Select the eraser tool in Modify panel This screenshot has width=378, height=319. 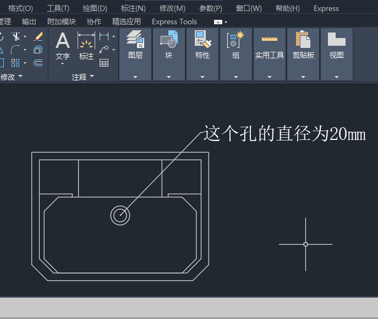point(38,37)
